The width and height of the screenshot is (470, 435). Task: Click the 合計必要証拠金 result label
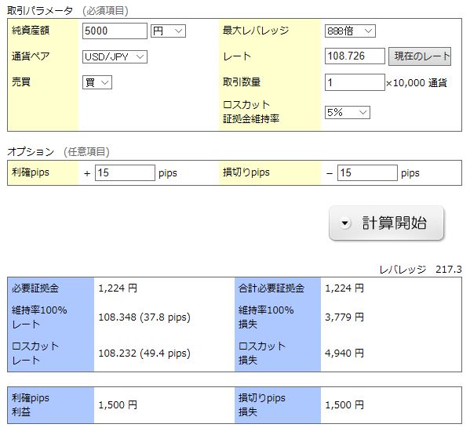tap(271, 288)
